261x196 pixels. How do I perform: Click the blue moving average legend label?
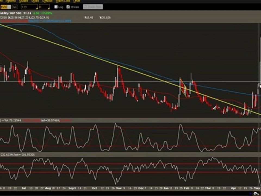[x=50, y=21]
